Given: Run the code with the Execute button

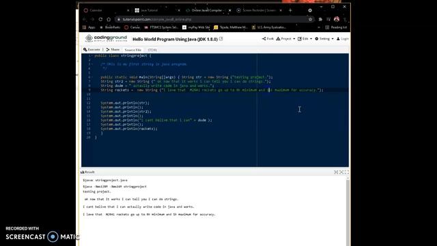Looking at the screenshot, I should coord(91,50).
